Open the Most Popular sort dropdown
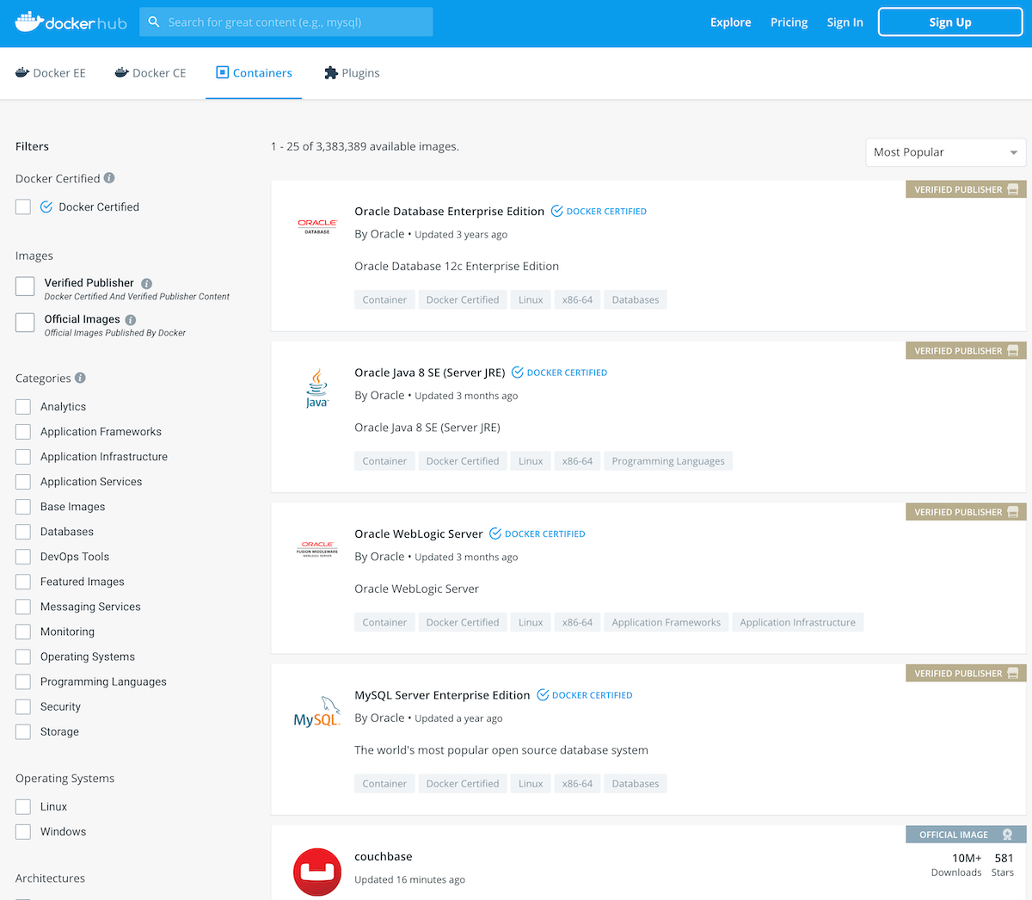This screenshot has width=1032, height=900. (x=945, y=152)
